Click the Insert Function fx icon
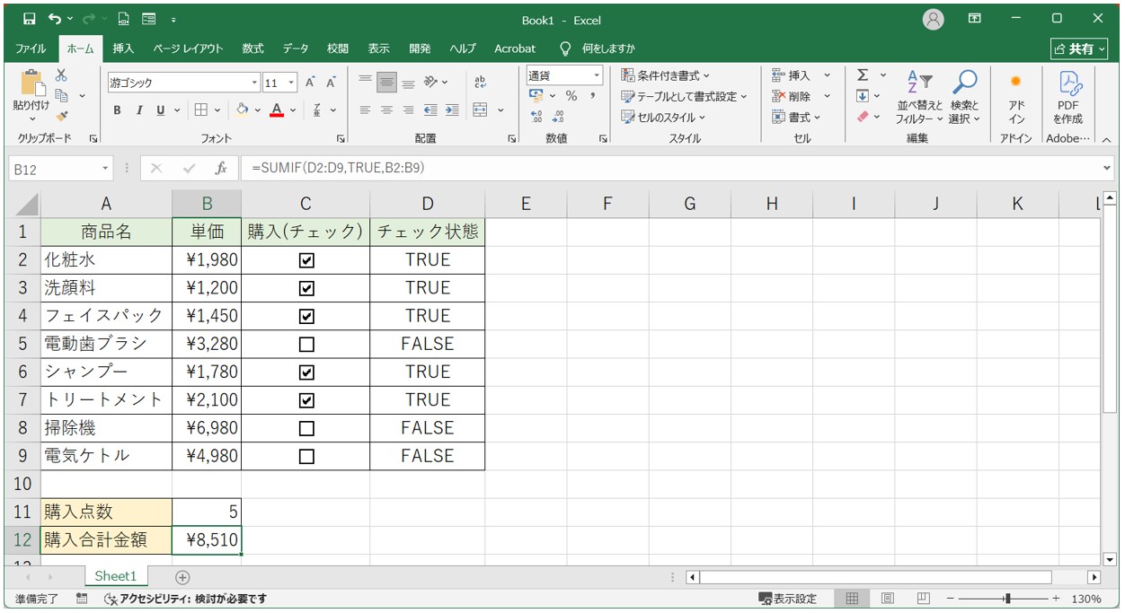 (221, 169)
